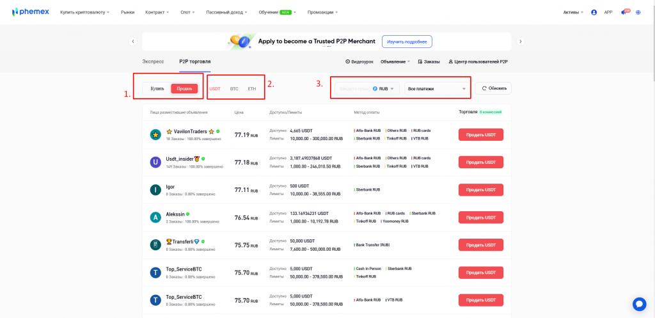
Task: Switch to P2P торговля tab
Action: point(195,61)
